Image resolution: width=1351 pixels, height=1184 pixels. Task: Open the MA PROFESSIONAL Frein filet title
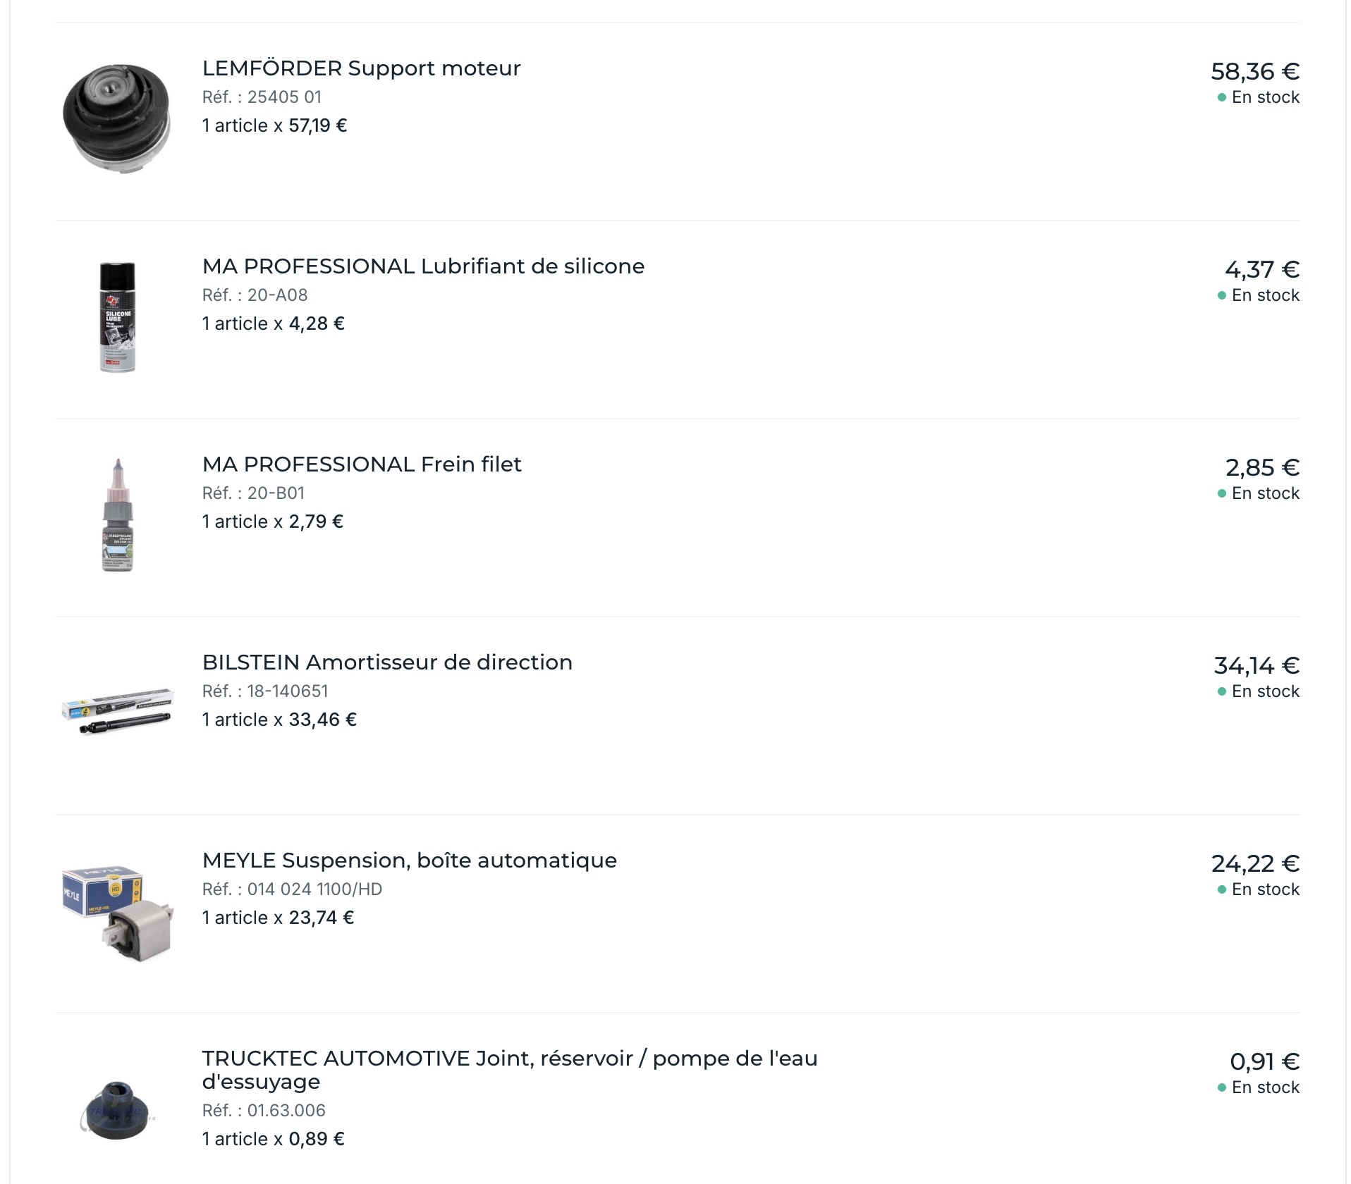click(x=362, y=464)
